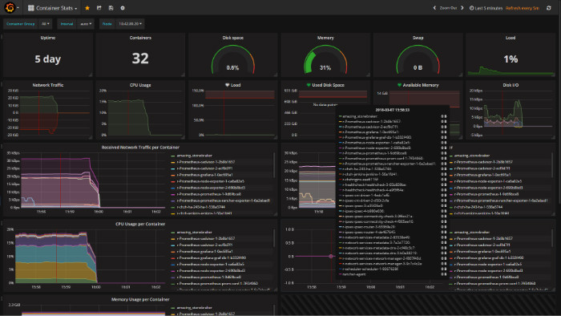This screenshot has width=561, height=316.
Task: Click the '1%' load value
Action: tap(511, 59)
